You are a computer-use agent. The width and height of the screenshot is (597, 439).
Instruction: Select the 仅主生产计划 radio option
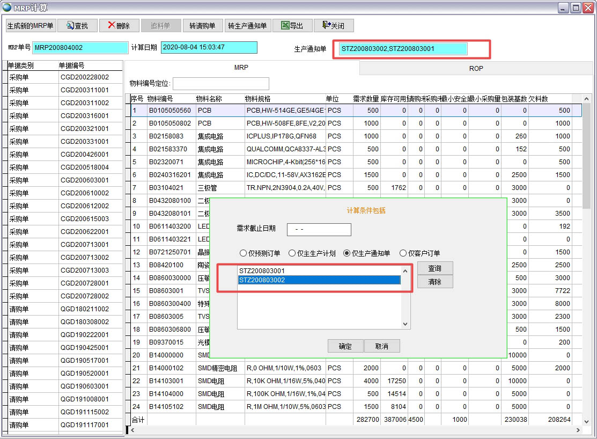pyautogui.click(x=292, y=253)
